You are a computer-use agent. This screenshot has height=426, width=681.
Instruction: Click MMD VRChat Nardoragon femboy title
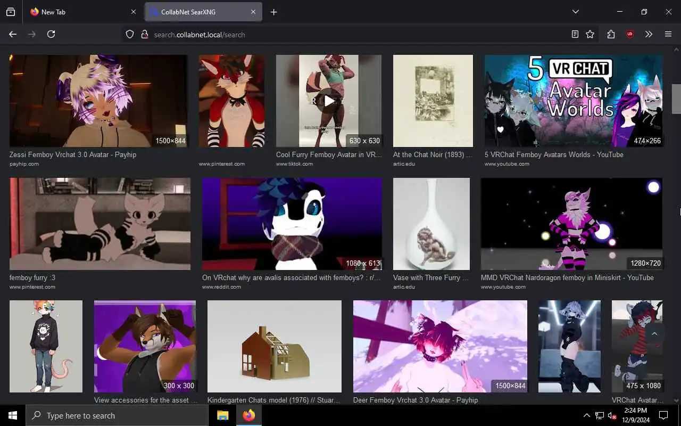(x=567, y=277)
